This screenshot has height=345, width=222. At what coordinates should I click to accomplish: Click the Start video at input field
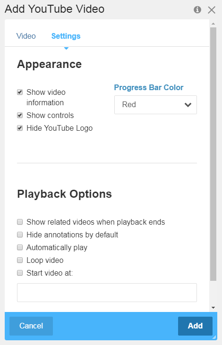pos(107,293)
